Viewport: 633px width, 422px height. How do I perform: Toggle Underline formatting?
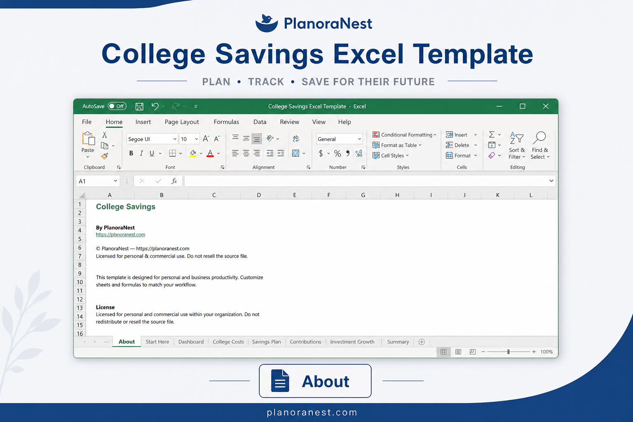click(x=152, y=153)
